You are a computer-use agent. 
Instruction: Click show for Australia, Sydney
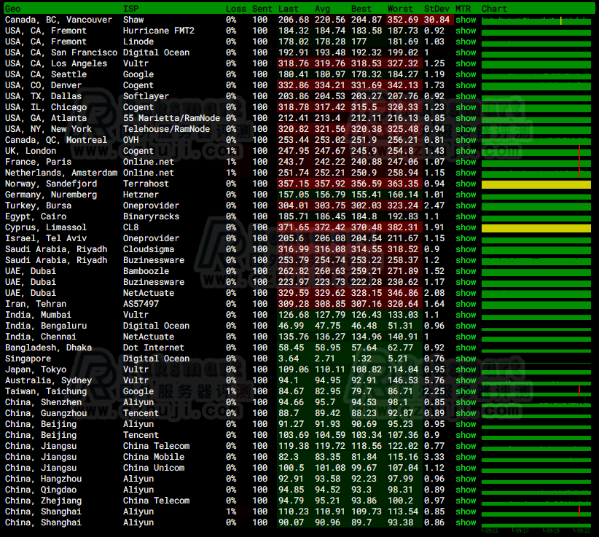(x=466, y=380)
